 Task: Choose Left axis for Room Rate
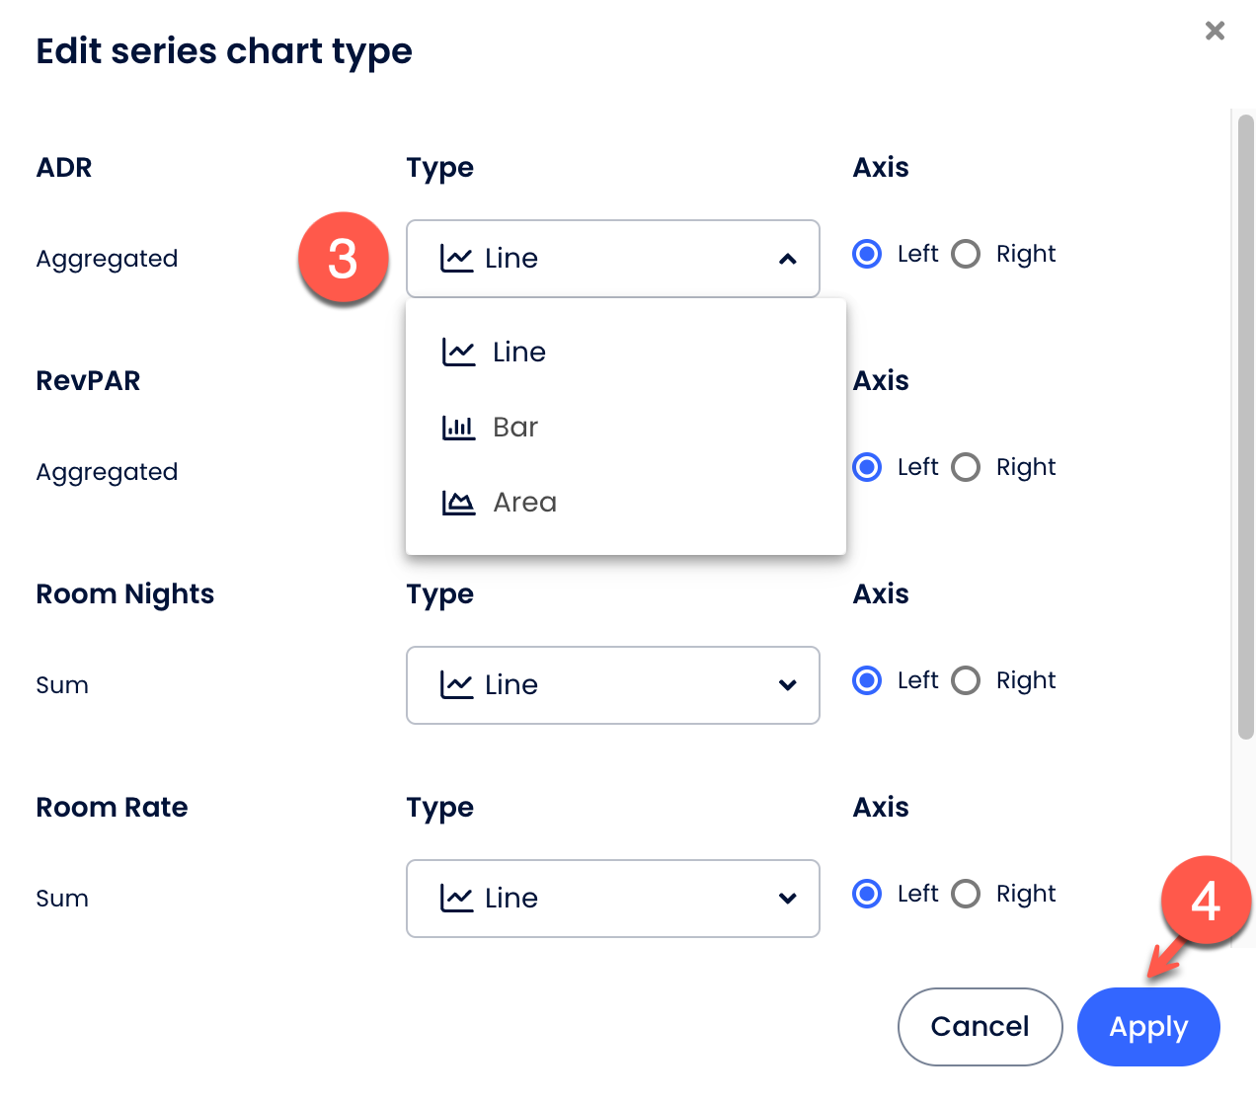point(867,894)
